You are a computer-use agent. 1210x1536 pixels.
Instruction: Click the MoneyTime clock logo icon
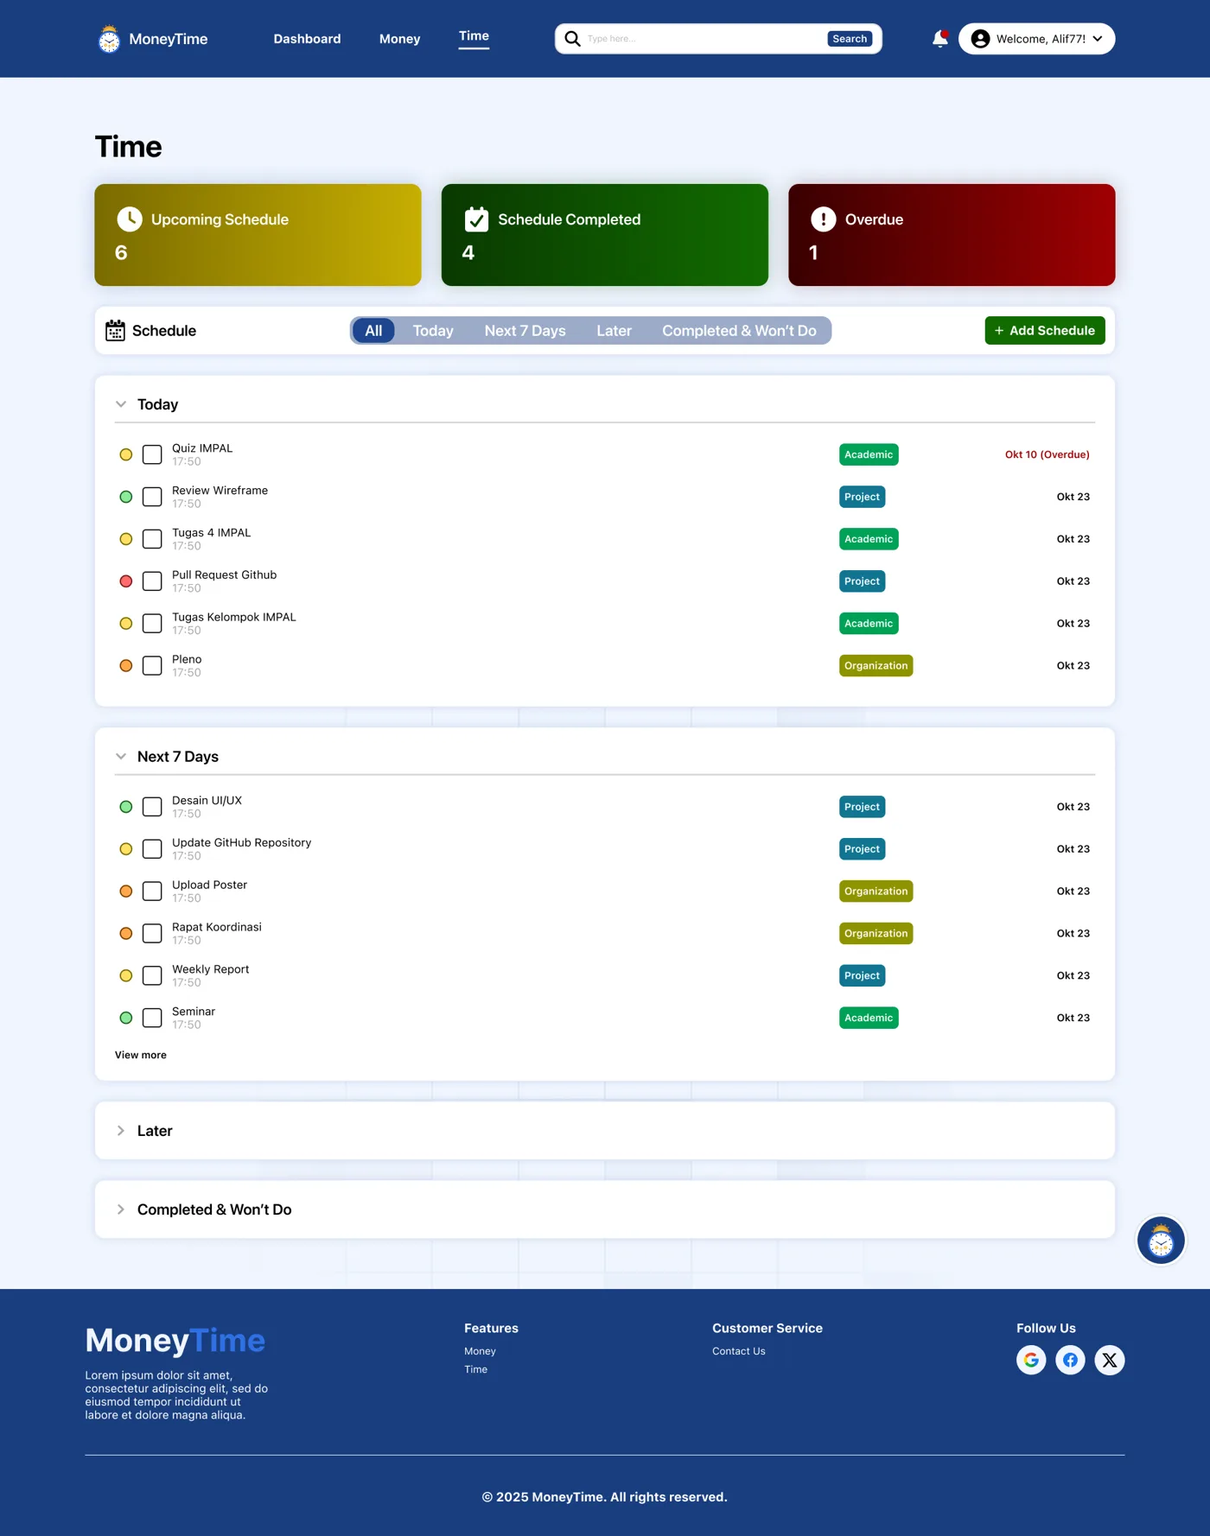[x=109, y=39]
